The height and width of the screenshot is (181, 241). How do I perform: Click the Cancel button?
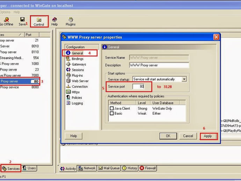pos(188,136)
